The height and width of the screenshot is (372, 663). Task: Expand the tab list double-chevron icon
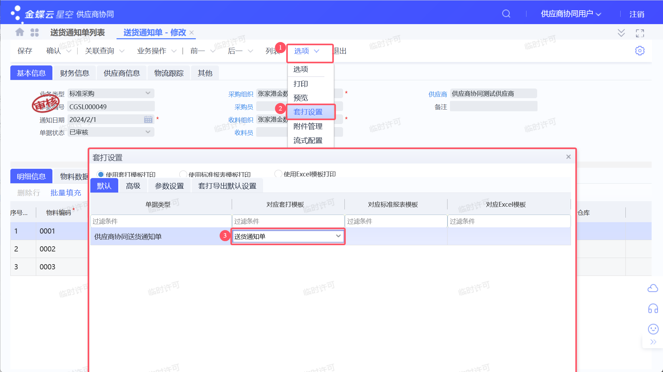(x=621, y=33)
